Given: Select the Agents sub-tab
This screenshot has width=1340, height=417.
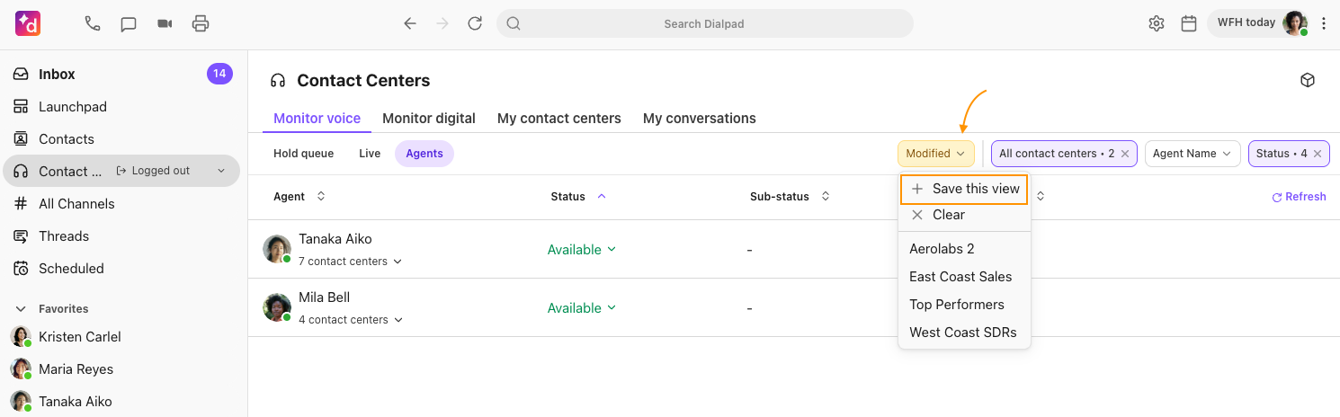Looking at the screenshot, I should pos(424,154).
